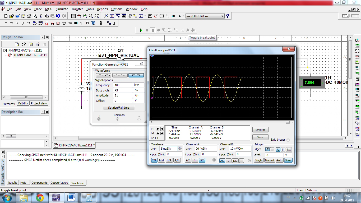The width and height of the screenshot is (361, 203).
Task: Zoom in on the schematic
Action: pyautogui.click(x=79, y=16)
